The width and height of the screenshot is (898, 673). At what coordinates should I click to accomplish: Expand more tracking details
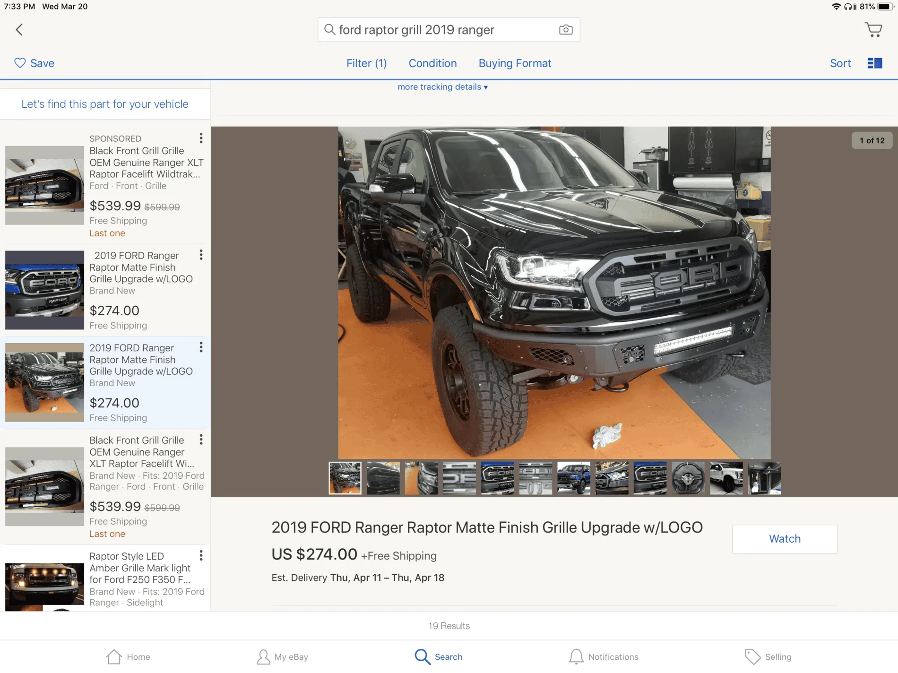tap(442, 87)
